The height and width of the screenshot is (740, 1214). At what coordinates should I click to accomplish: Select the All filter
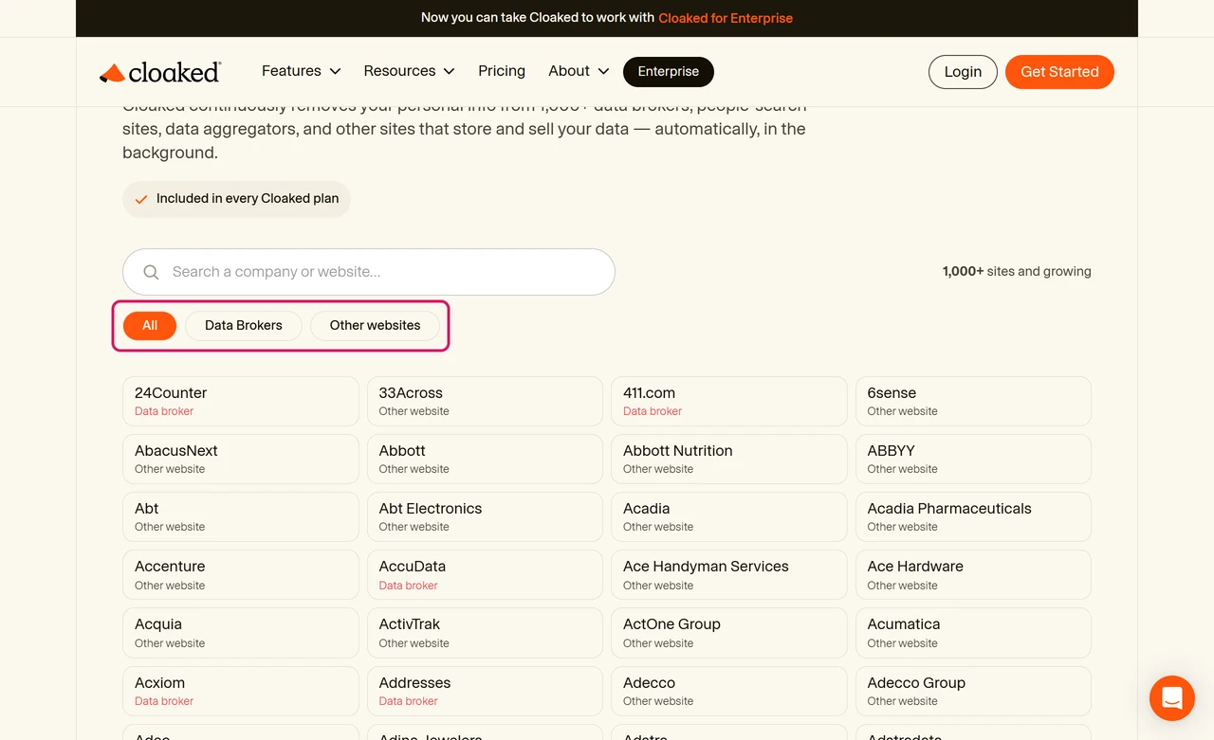click(150, 325)
